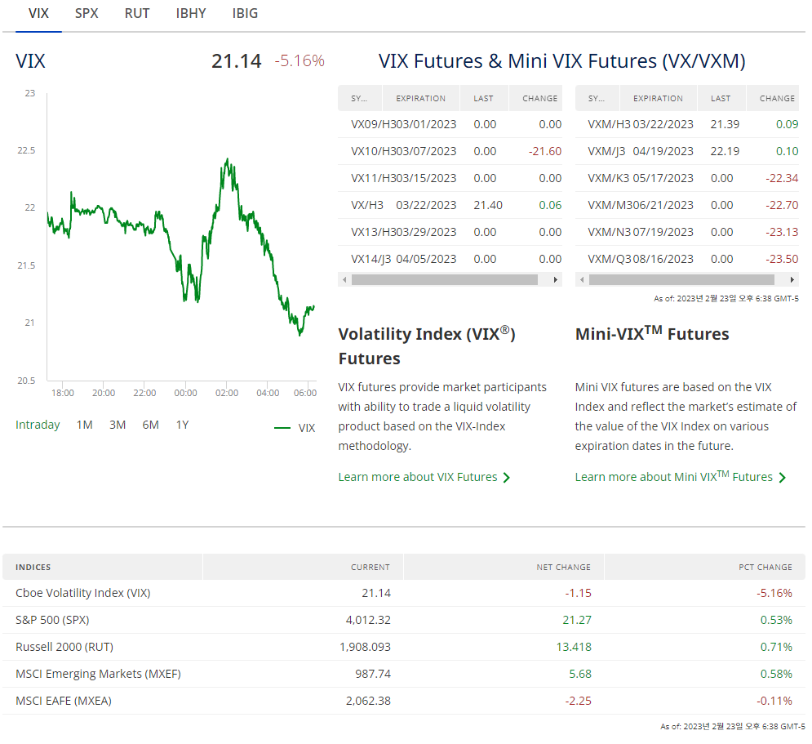Click the CURRENT column header
This screenshot has width=812, height=744.
click(x=303, y=568)
